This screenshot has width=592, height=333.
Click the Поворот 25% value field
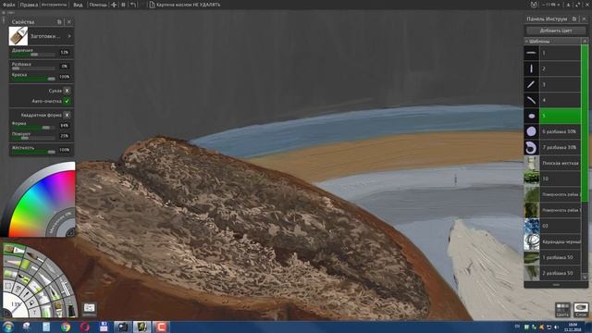click(x=65, y=136)
